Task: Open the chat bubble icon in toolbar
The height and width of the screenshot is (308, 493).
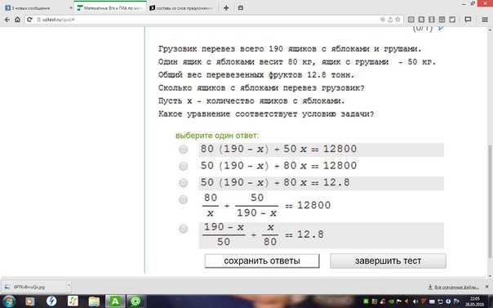Action: 468,20
